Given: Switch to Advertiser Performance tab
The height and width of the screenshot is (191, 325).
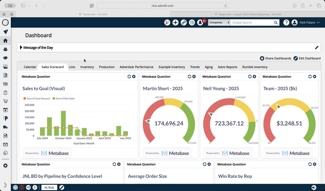Looking at the screenshot, I should point(137,67).
